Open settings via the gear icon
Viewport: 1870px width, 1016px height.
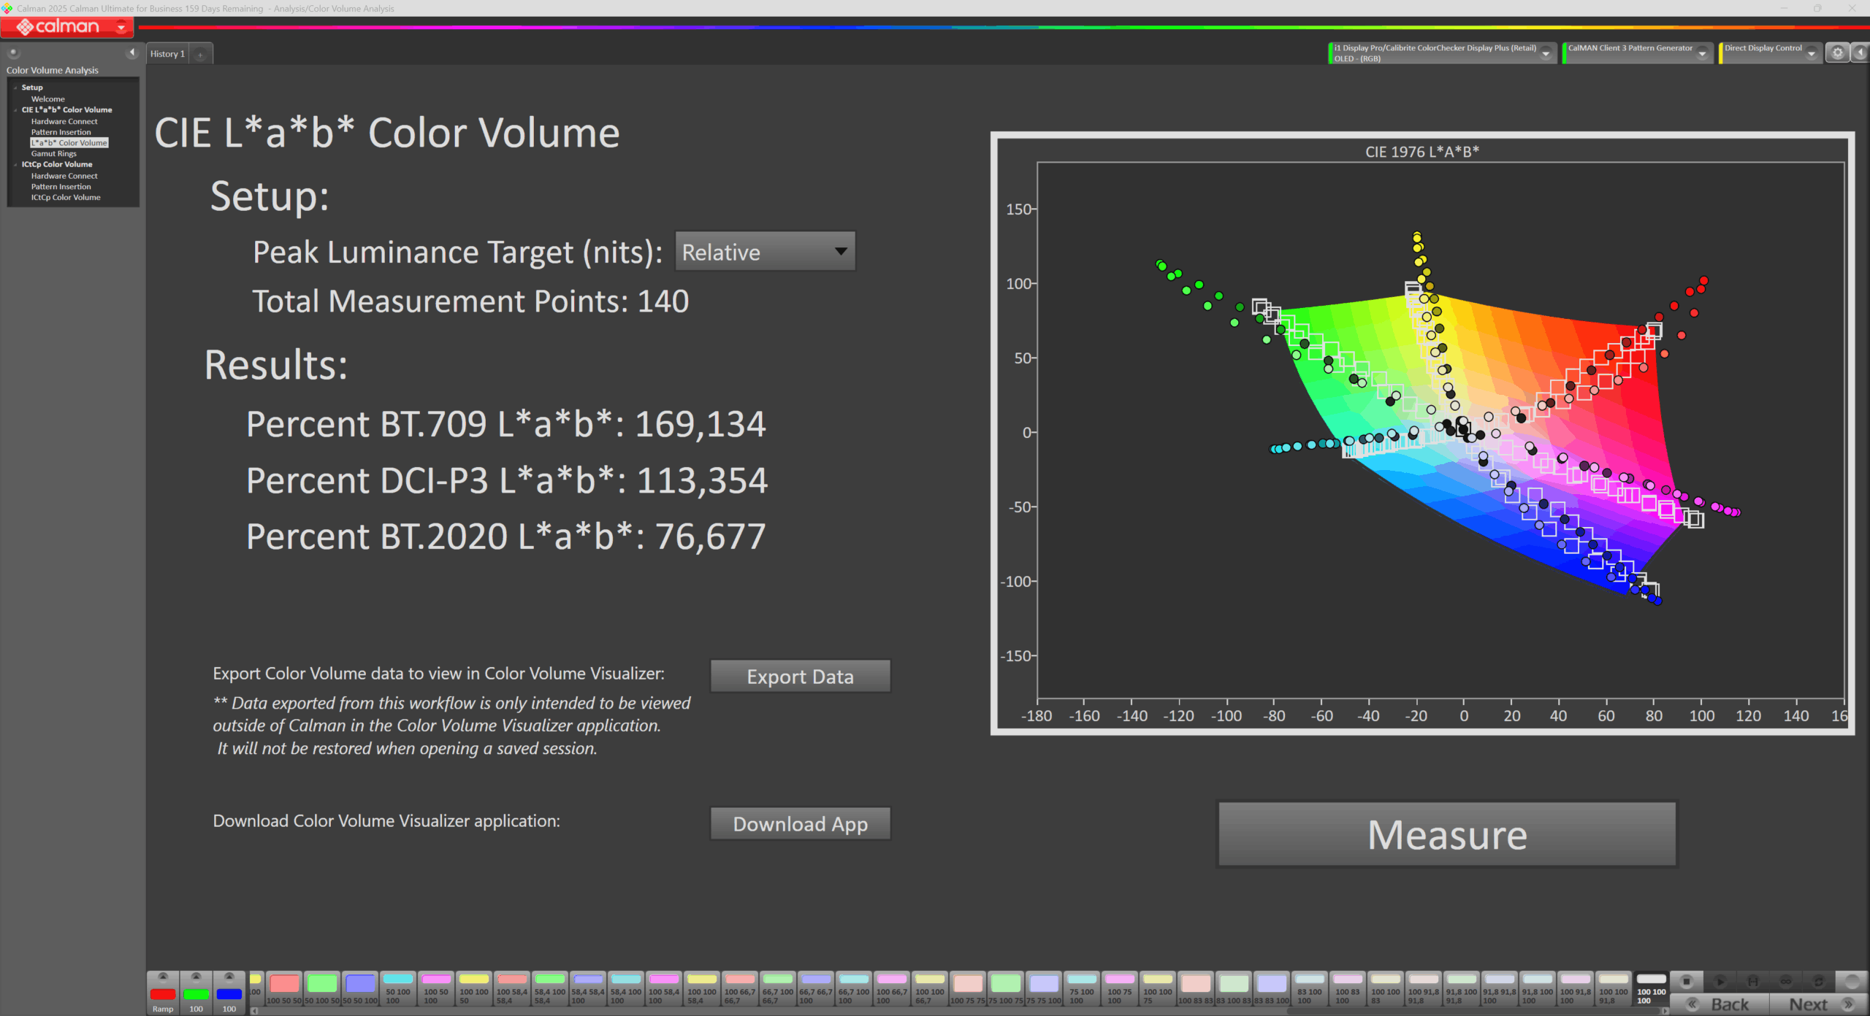1837,53
